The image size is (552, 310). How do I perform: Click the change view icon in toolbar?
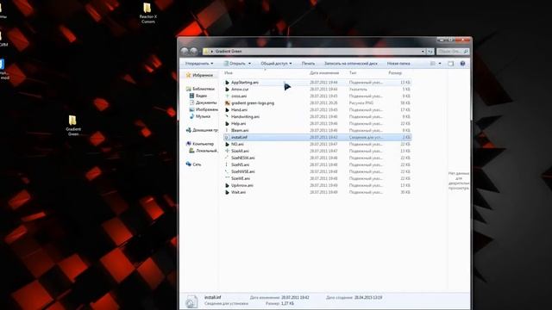433,64
